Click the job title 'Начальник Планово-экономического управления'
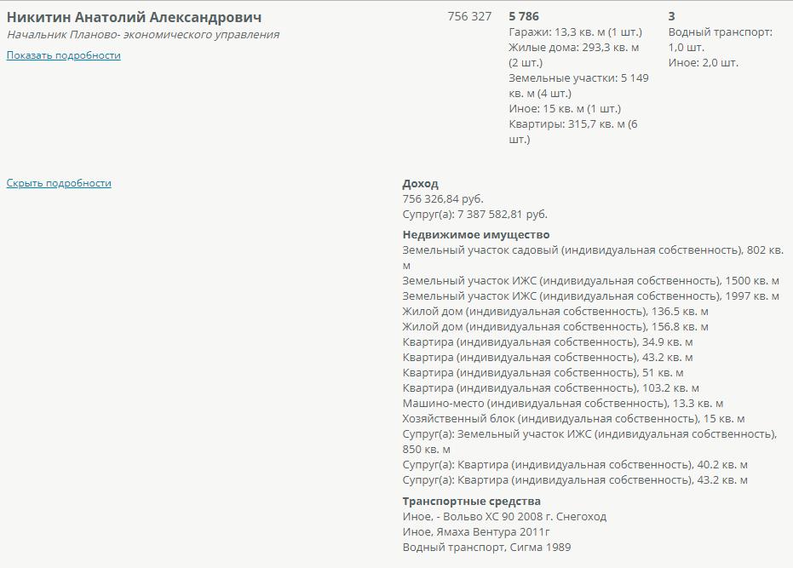Image resolution: width=793 pixels, height=568 pixels. click(x=143, y=35)
